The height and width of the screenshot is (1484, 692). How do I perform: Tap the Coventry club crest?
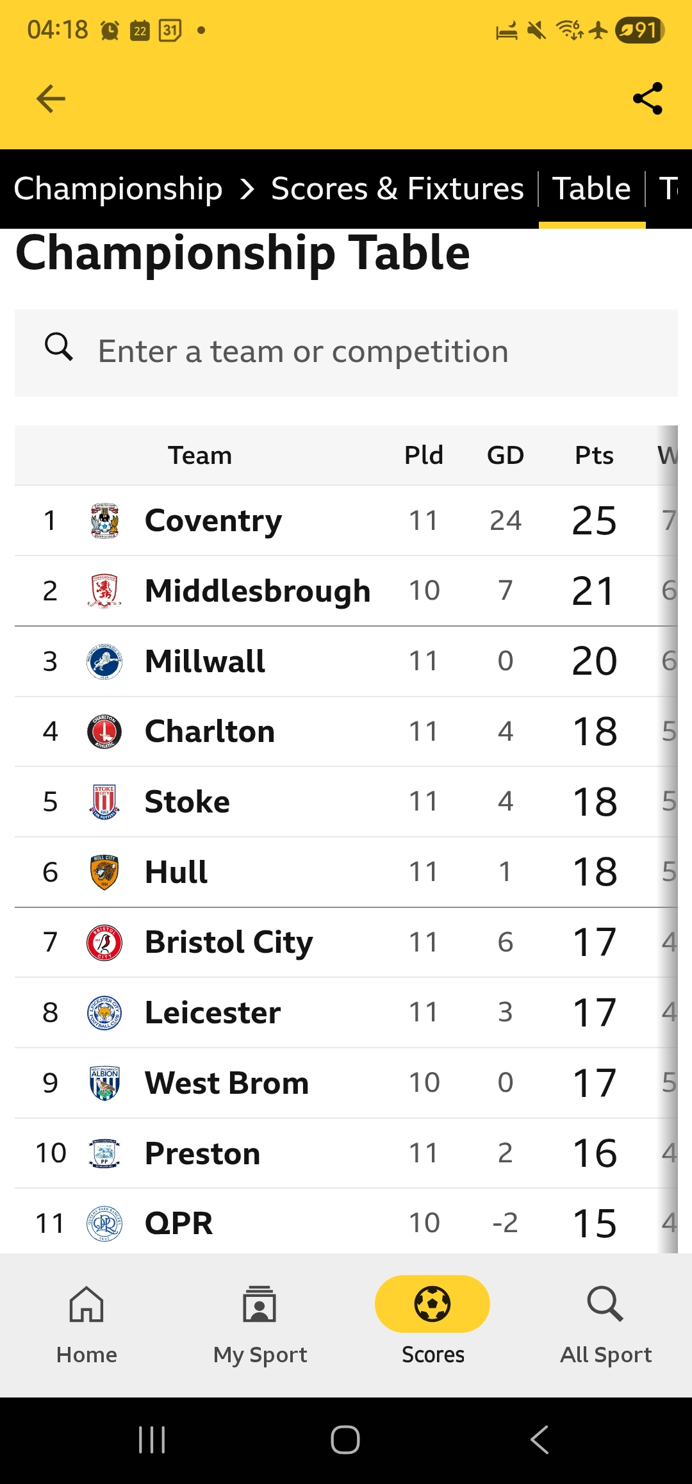(x=104, y=520)
